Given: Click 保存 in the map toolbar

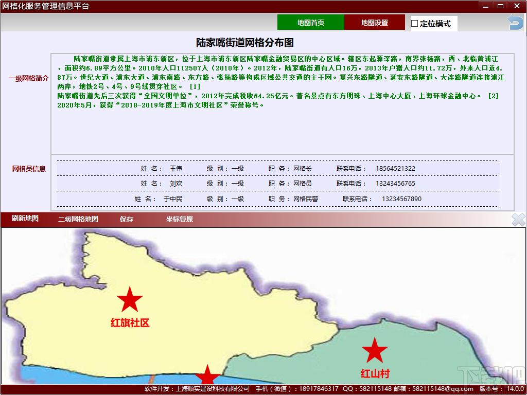Looking at the screenshot, I should (x=127, y=219).
